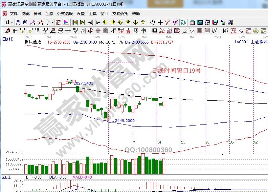Open the 江恩 menu
The image size is (268, 192).
[x=49, y=14]
